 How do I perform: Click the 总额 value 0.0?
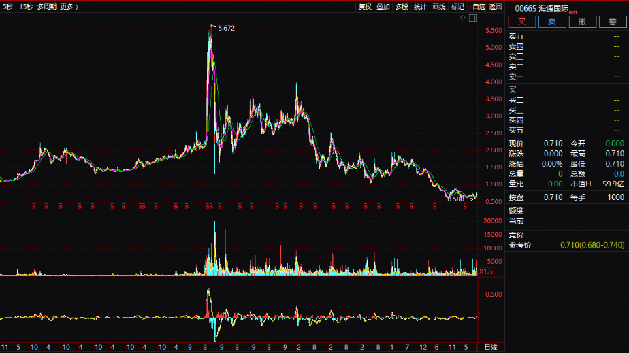coord(619,174)
